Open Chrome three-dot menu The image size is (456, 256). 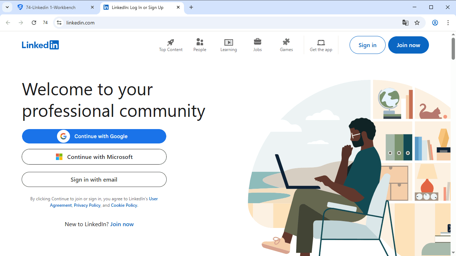click(x=448, y=23)
